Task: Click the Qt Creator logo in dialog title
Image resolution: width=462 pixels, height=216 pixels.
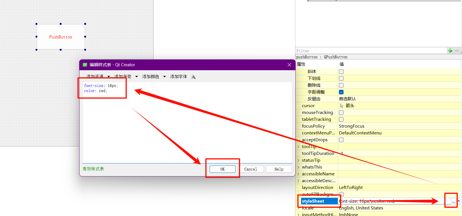Action: coord(85,65)
